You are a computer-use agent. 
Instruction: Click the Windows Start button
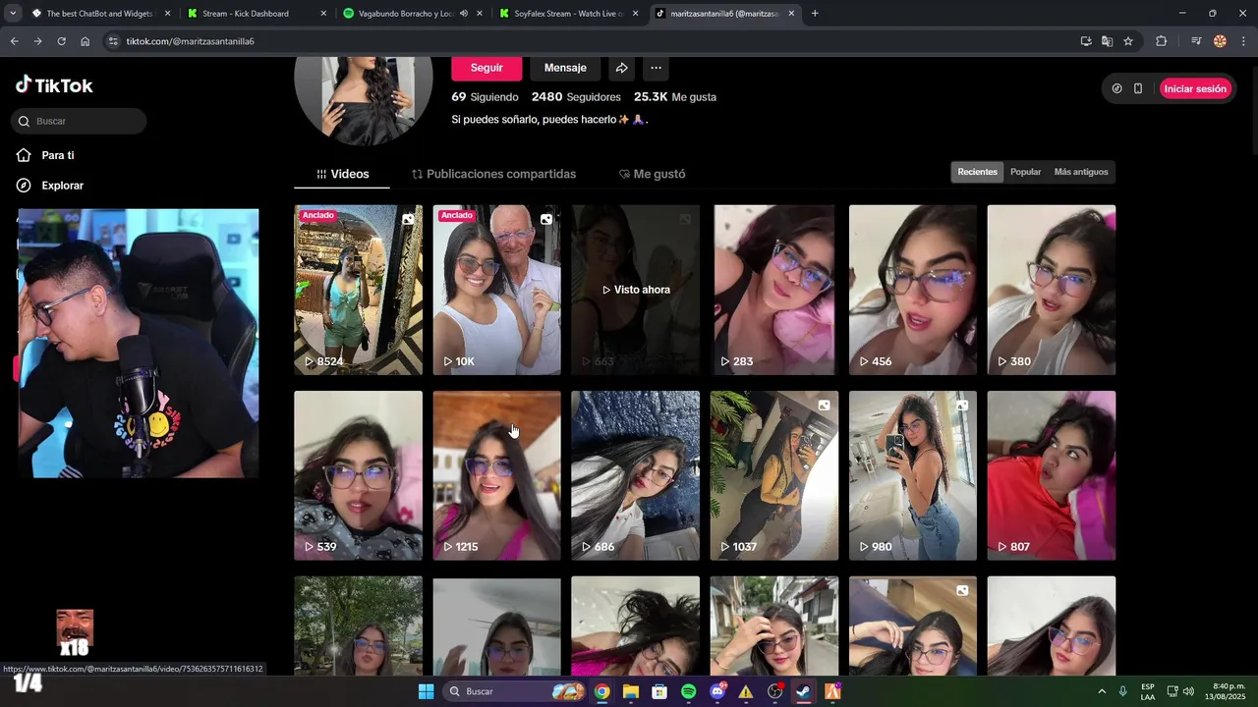coord(426,691)
